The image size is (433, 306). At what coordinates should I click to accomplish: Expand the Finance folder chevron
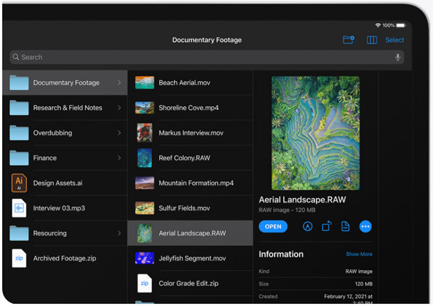click(x=119, y=158)
